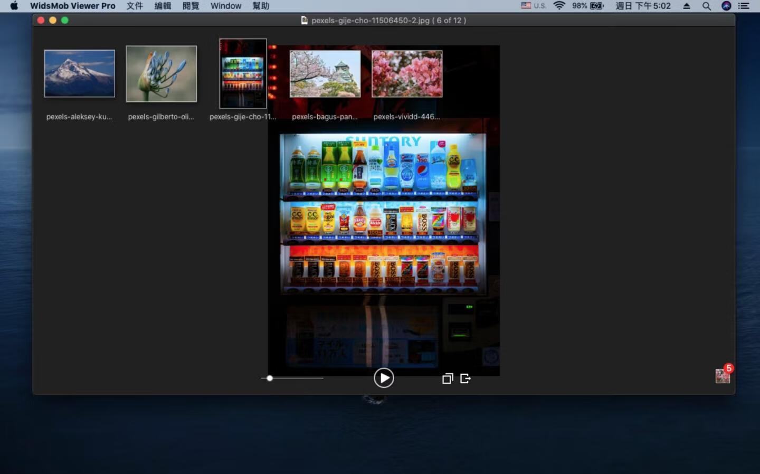Select the pexels-aleksey-ku mountain thumbnail
Screen dimensions: 760x474
pos(80,73)
